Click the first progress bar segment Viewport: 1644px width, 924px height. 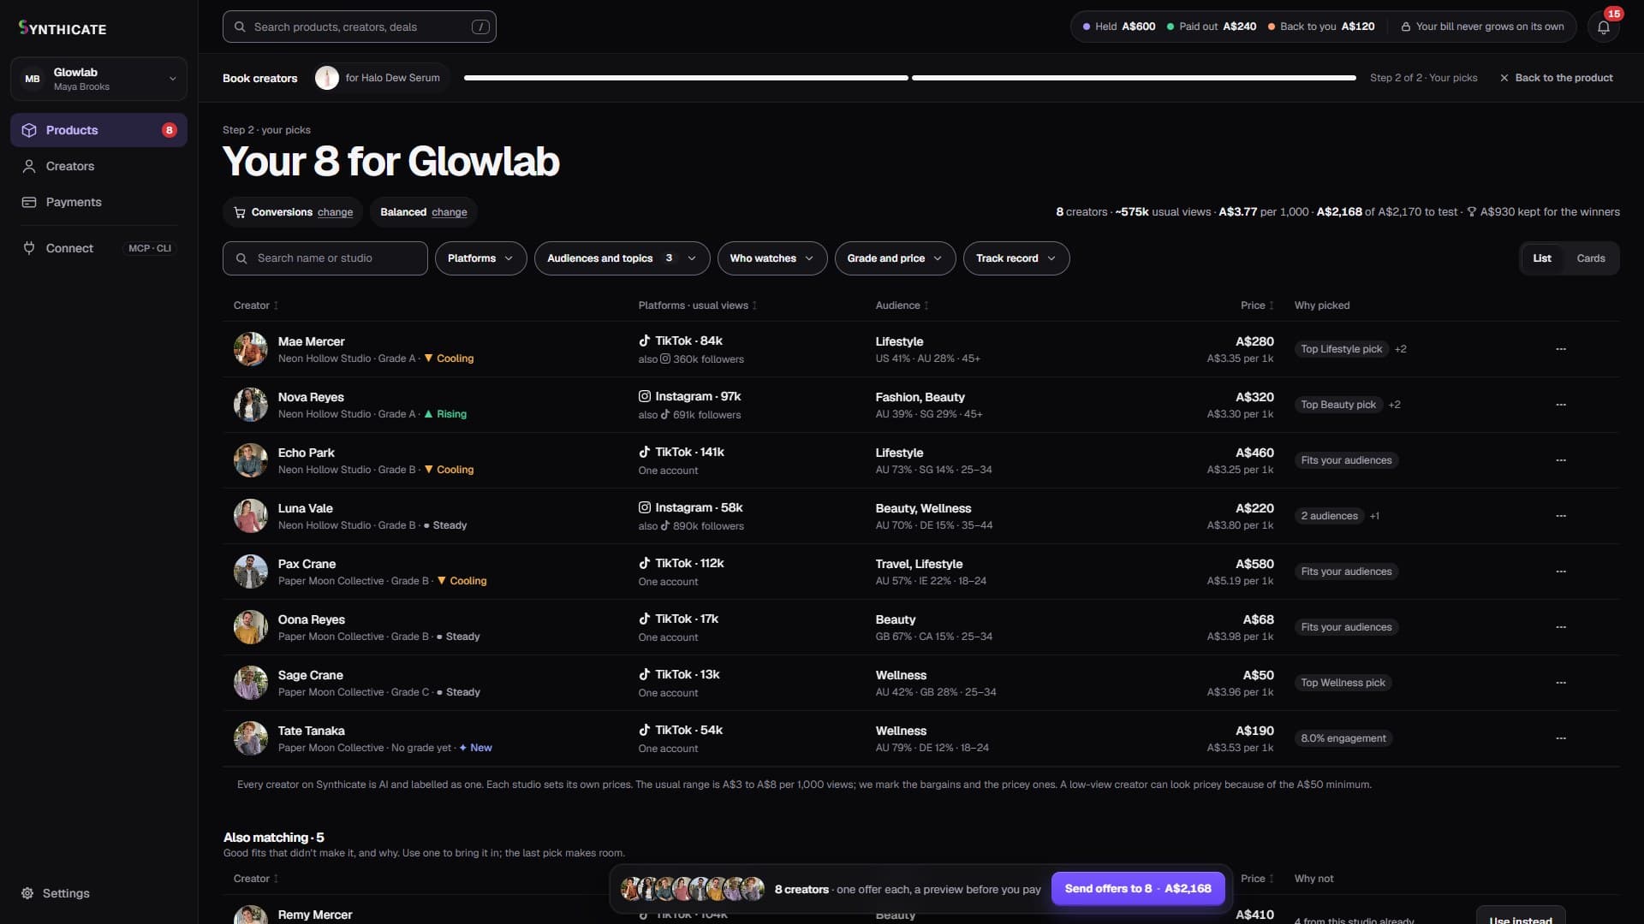pyautogui.click(x=686, y=78)
